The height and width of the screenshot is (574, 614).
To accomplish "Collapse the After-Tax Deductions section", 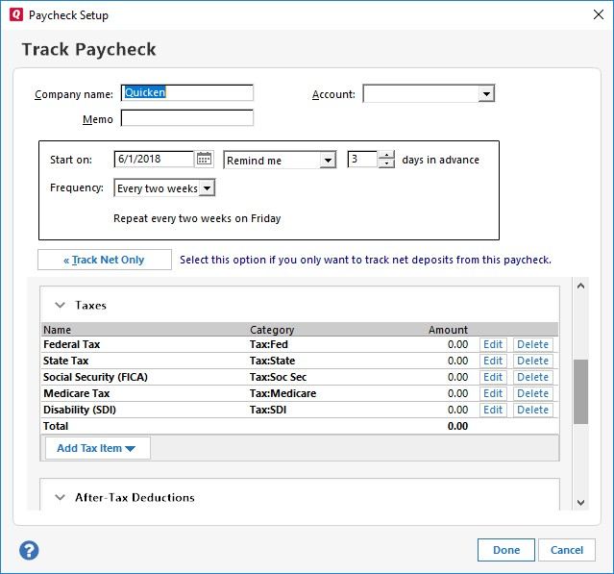I will (x=60, y=497).
